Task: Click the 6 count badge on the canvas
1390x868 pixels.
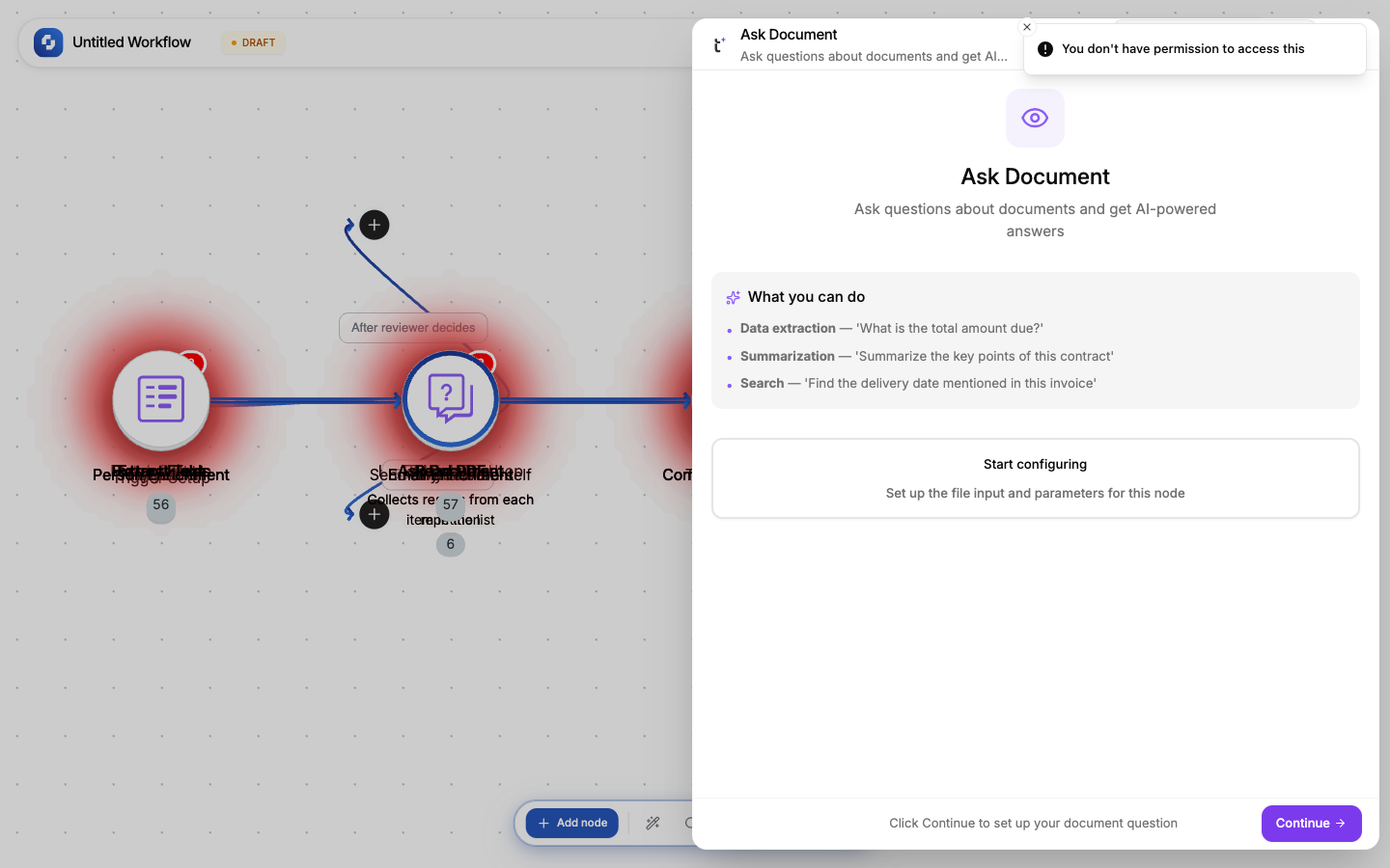Action: (x=451, y=545)
